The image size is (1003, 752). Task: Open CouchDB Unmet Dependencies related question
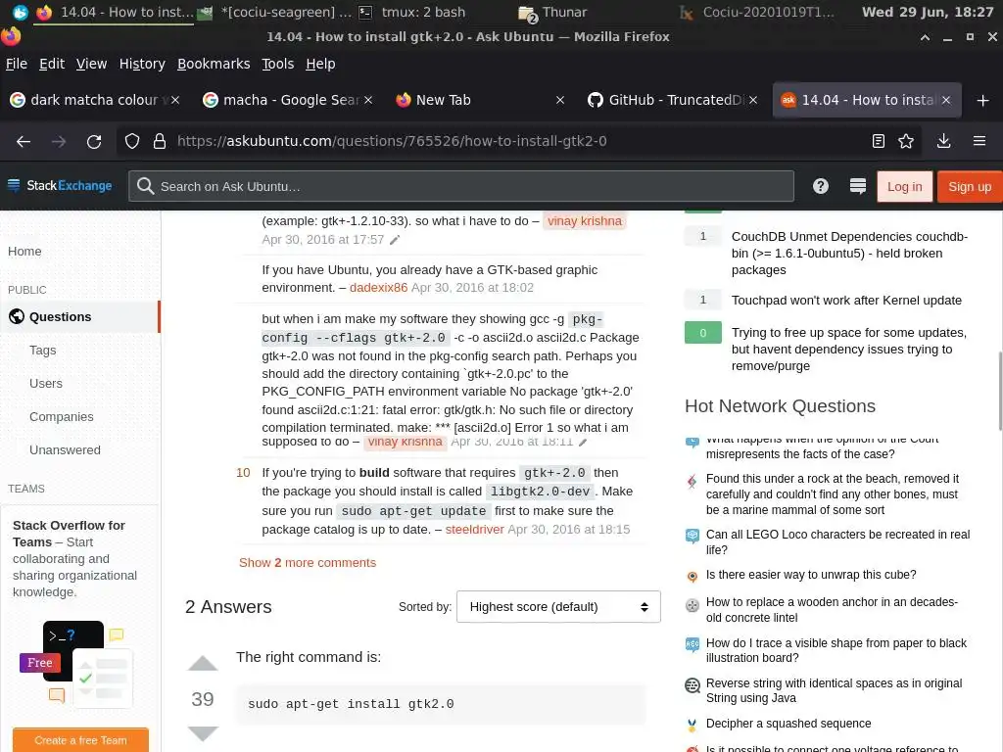[x=849, y=254]
